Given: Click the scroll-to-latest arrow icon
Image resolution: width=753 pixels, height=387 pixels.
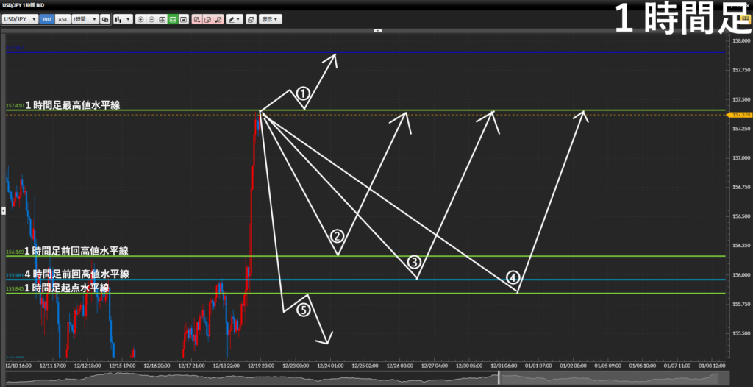Looking at the screenshot, I should coord(183,18).
